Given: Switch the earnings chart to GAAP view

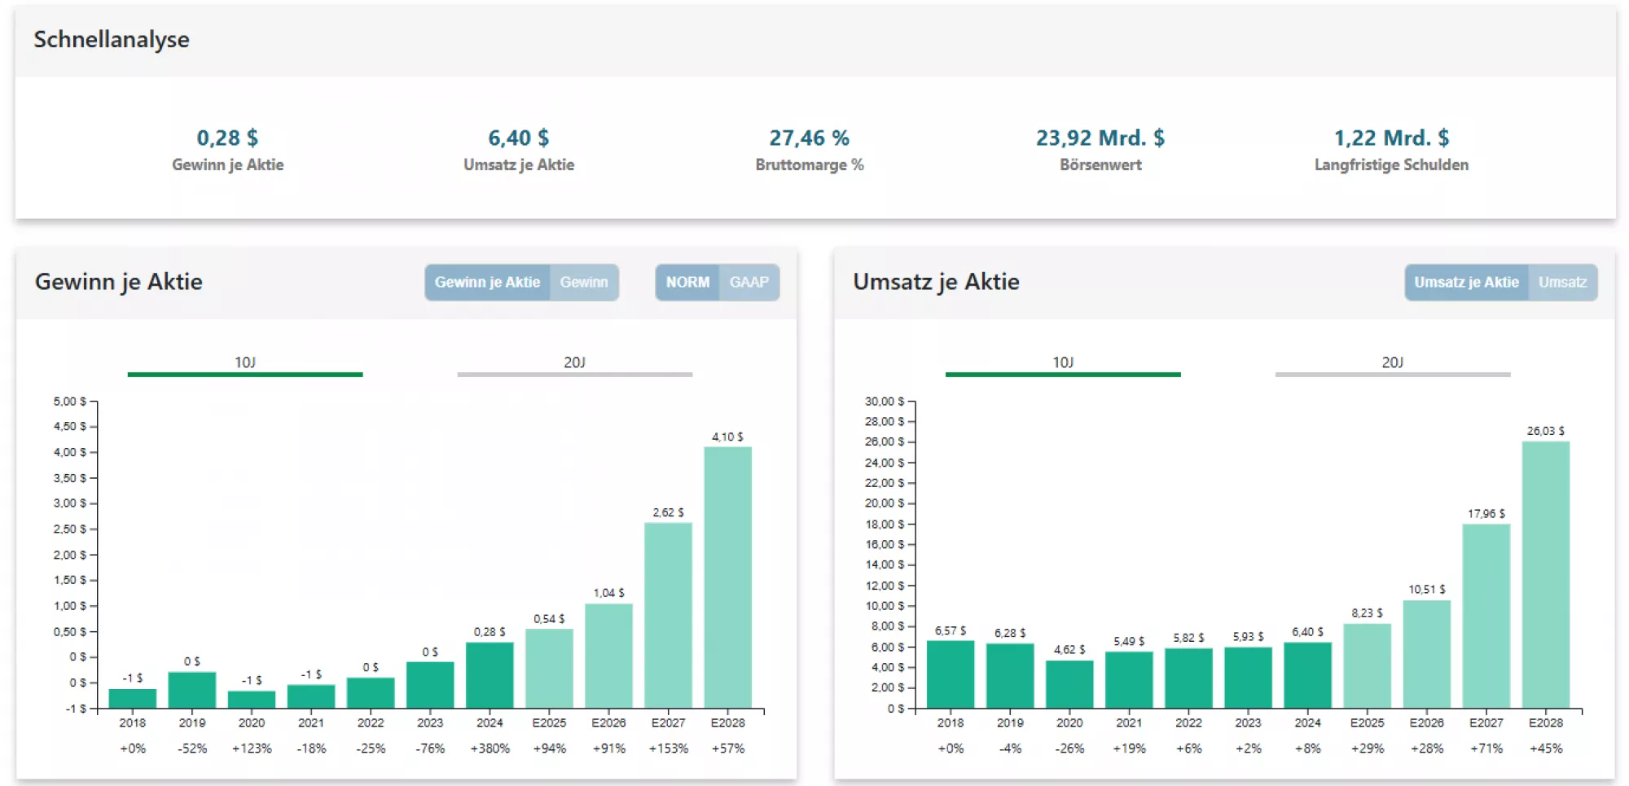Looking at the screenshot, I should coord(749,283).
